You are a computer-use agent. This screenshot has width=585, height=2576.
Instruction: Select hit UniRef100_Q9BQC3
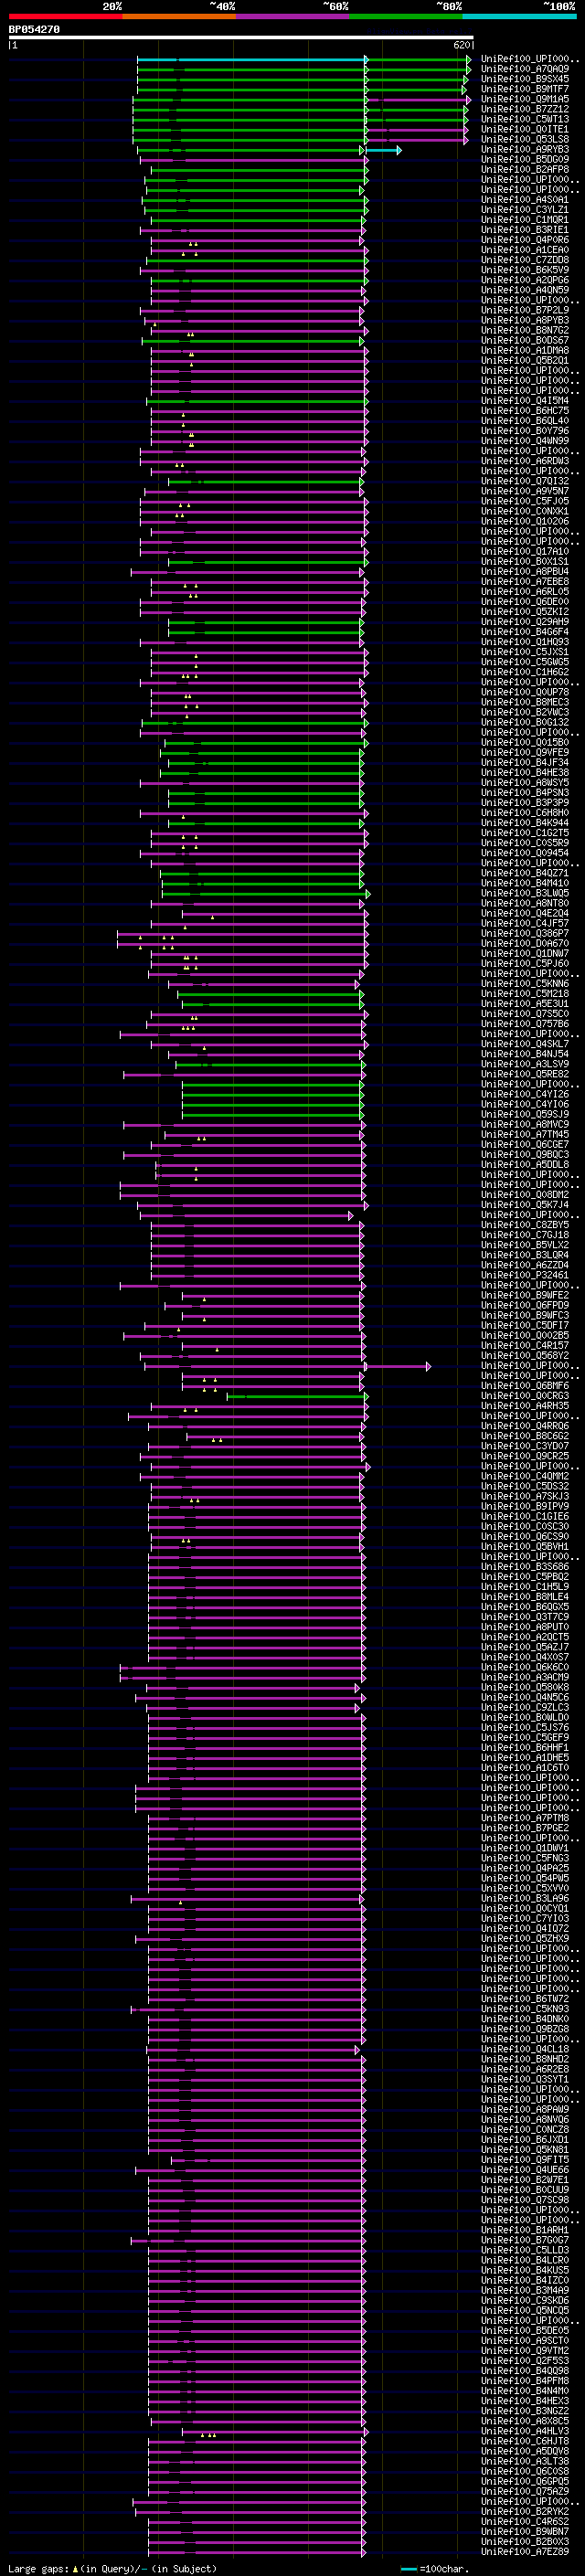pyautogui.click(x=525, y=1154)
